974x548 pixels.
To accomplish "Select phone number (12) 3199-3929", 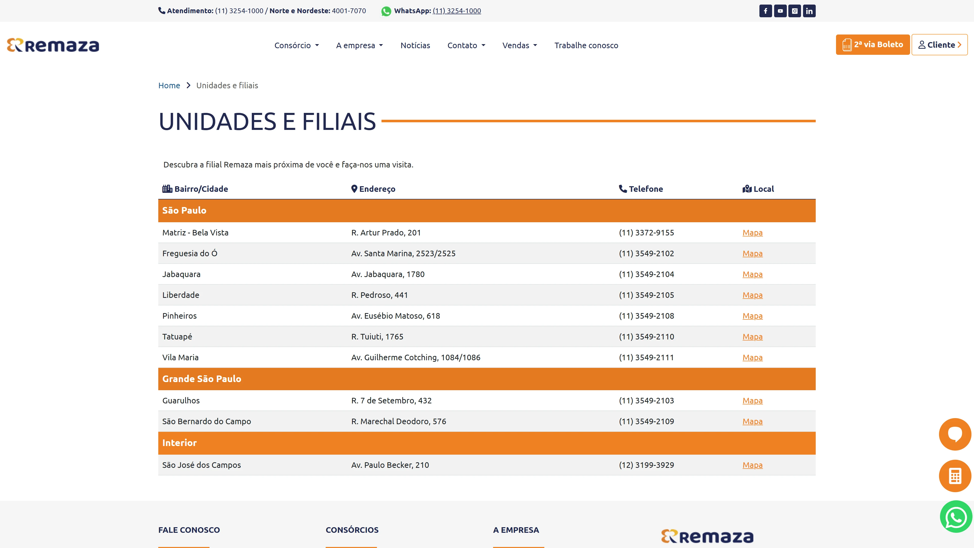I will click(647, 465).
